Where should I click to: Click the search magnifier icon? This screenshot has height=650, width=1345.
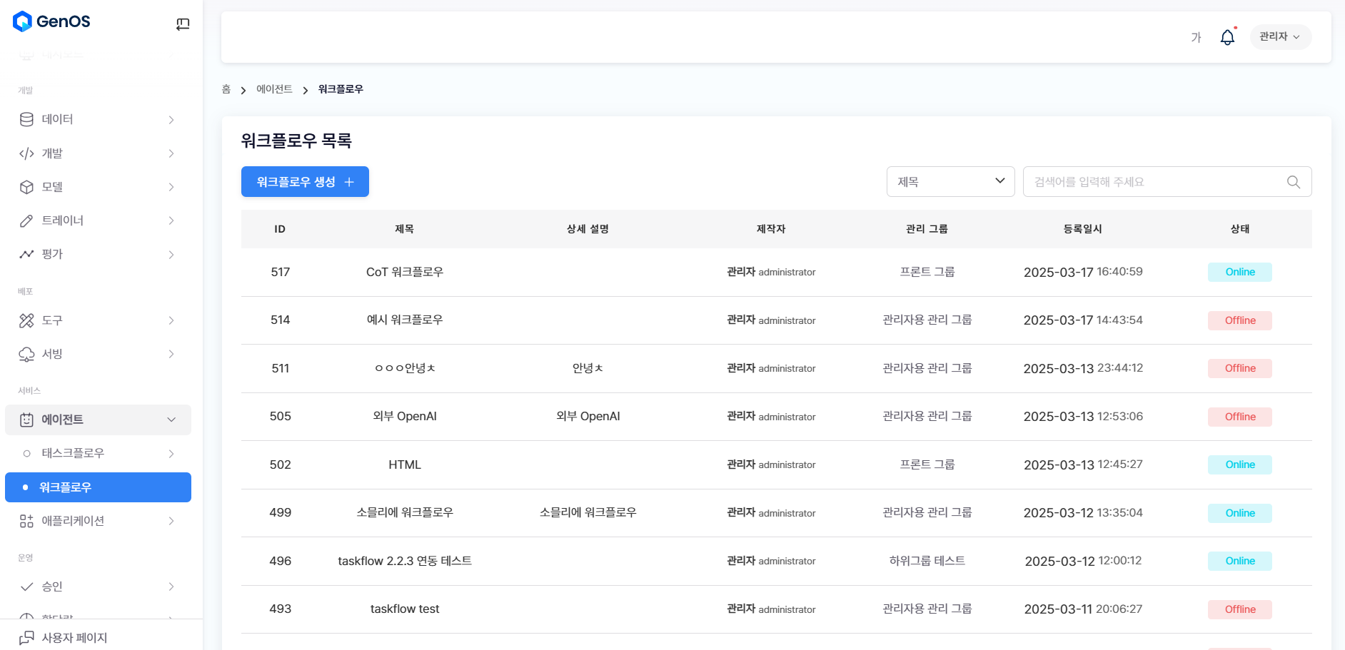(x=1293, y=182)
